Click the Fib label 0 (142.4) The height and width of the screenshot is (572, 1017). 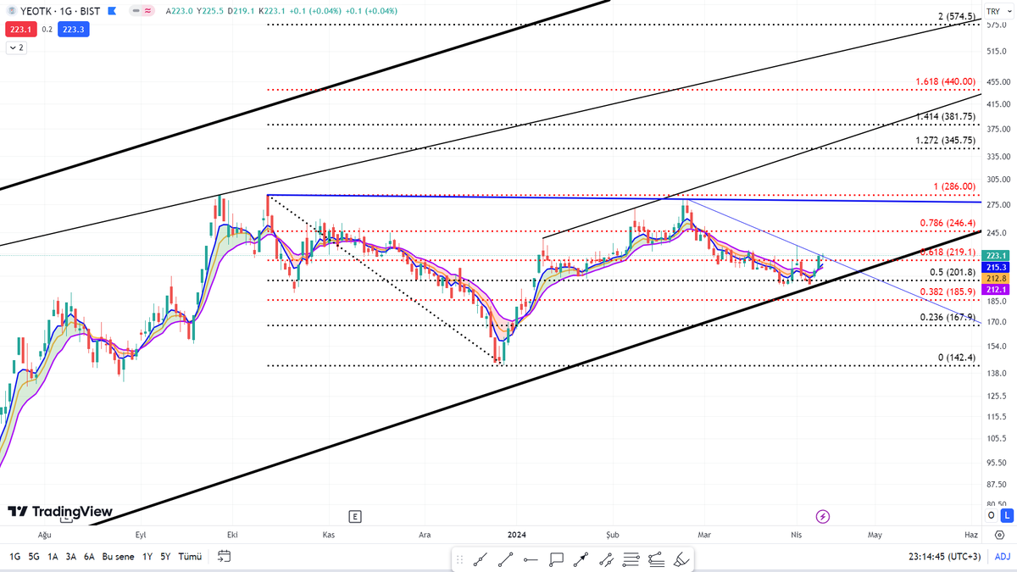pos(958,358)
